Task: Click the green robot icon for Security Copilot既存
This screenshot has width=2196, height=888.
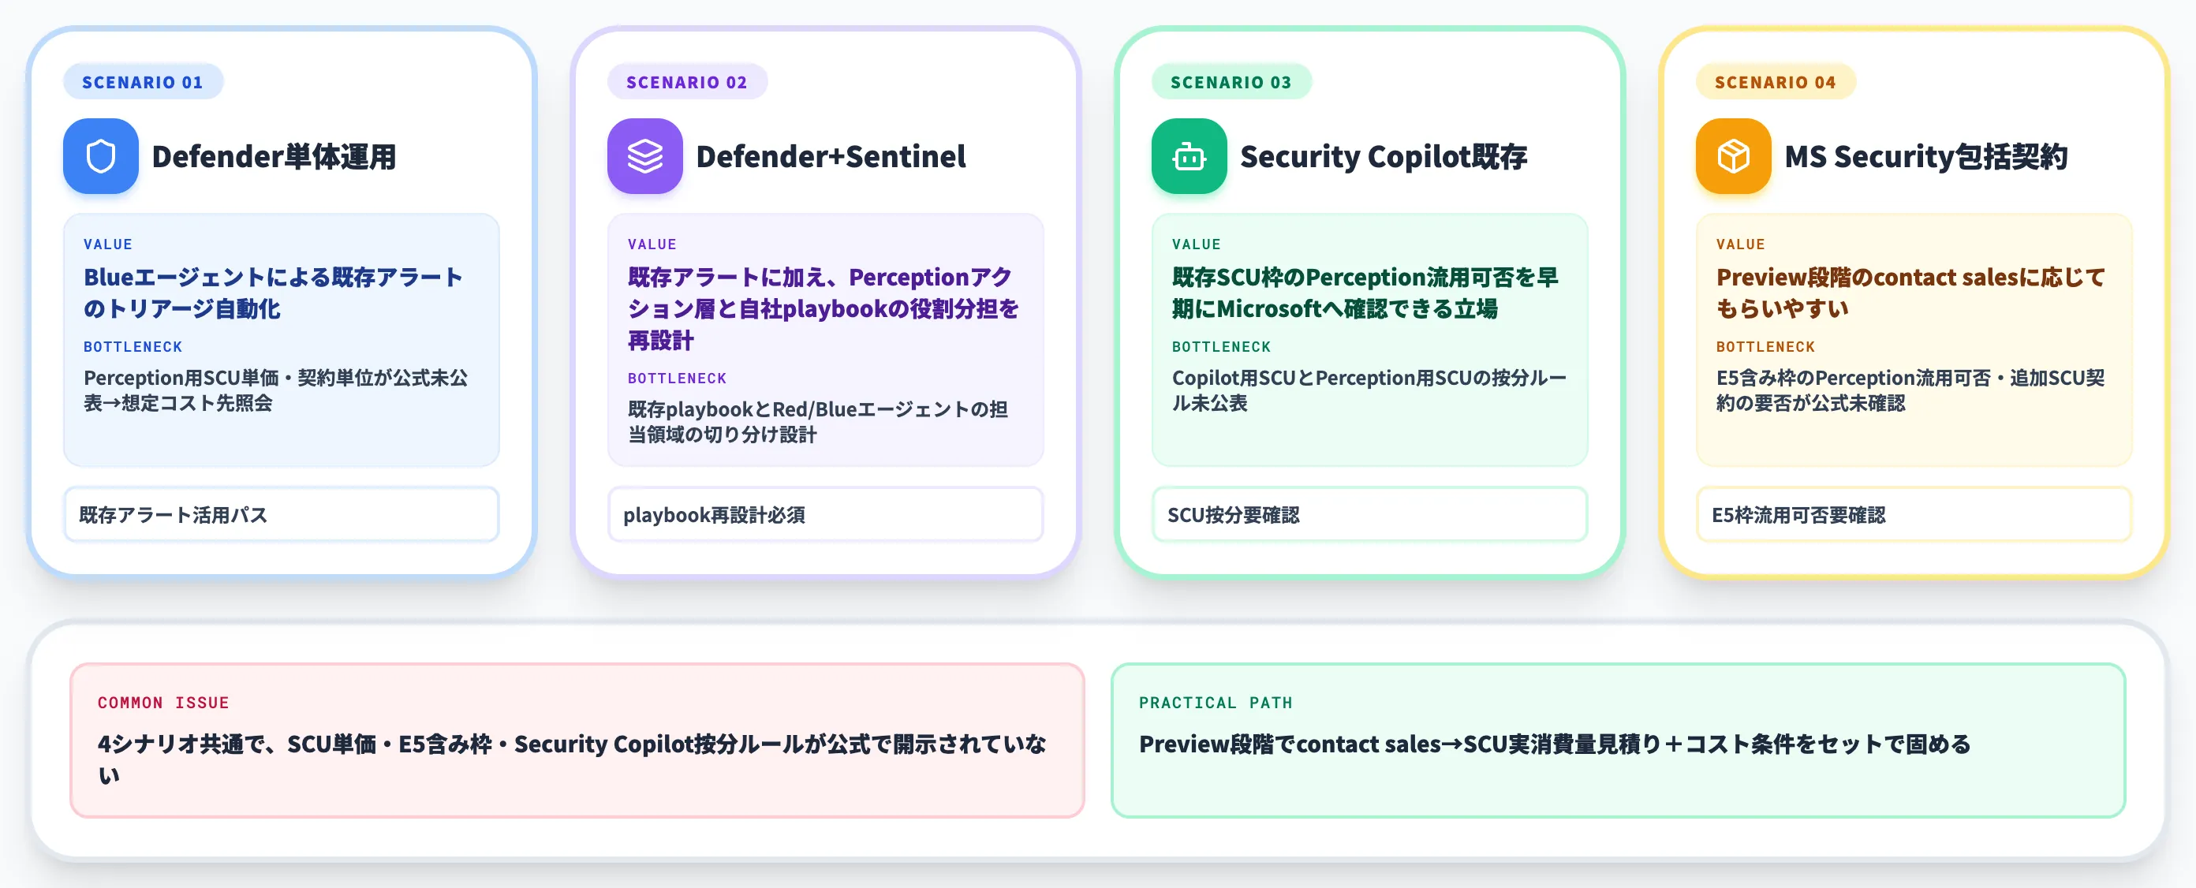Action: (x=1189, y=156)
